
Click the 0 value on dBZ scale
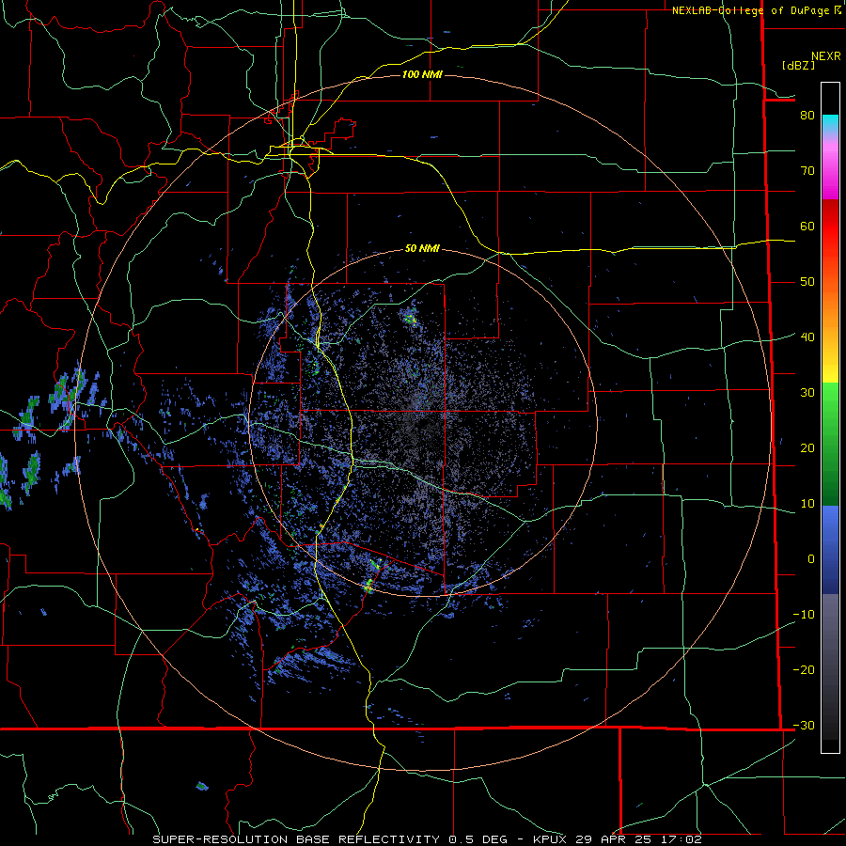coord(811,559)
